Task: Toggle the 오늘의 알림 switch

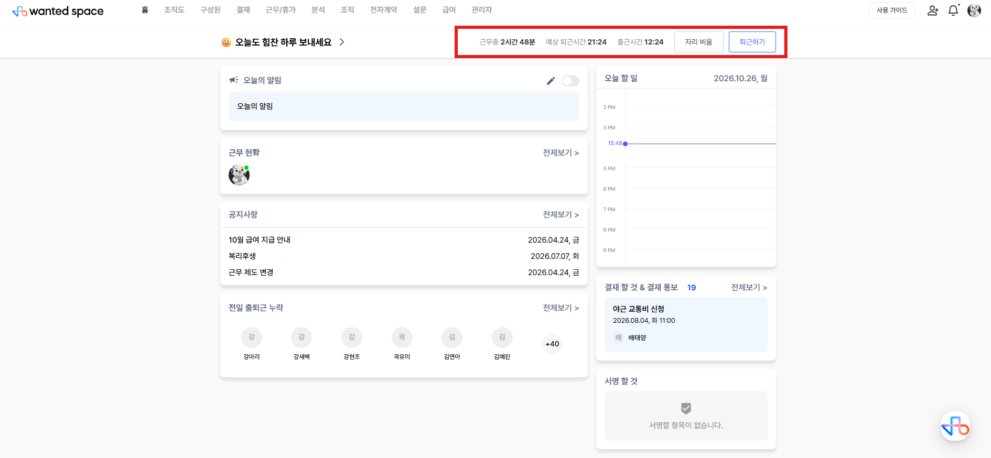Action: tap(570, 81)
